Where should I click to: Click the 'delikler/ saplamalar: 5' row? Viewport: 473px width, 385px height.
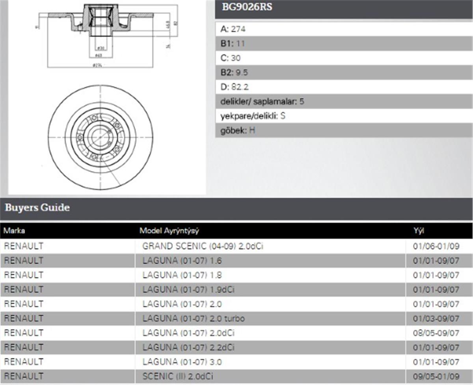pos(344,102)
